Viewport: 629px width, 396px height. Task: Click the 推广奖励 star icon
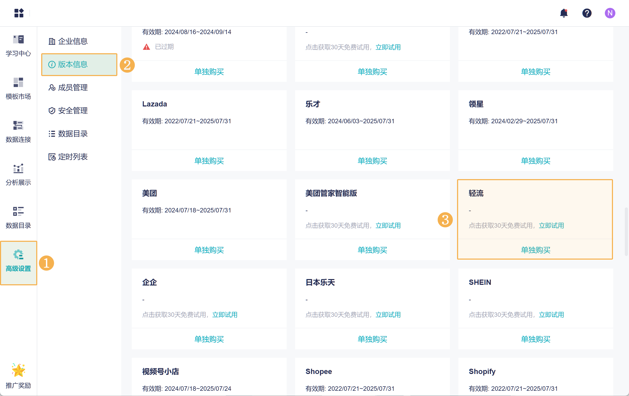(18, 370)
